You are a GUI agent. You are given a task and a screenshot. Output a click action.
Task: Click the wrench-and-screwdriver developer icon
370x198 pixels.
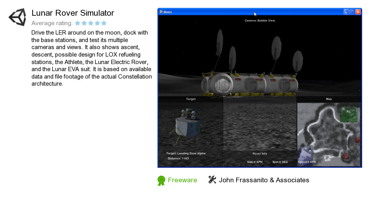coord(212,180)
